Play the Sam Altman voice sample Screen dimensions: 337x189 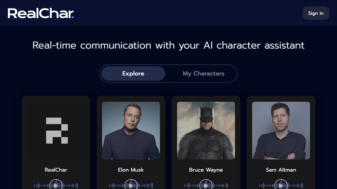point(281,185)
